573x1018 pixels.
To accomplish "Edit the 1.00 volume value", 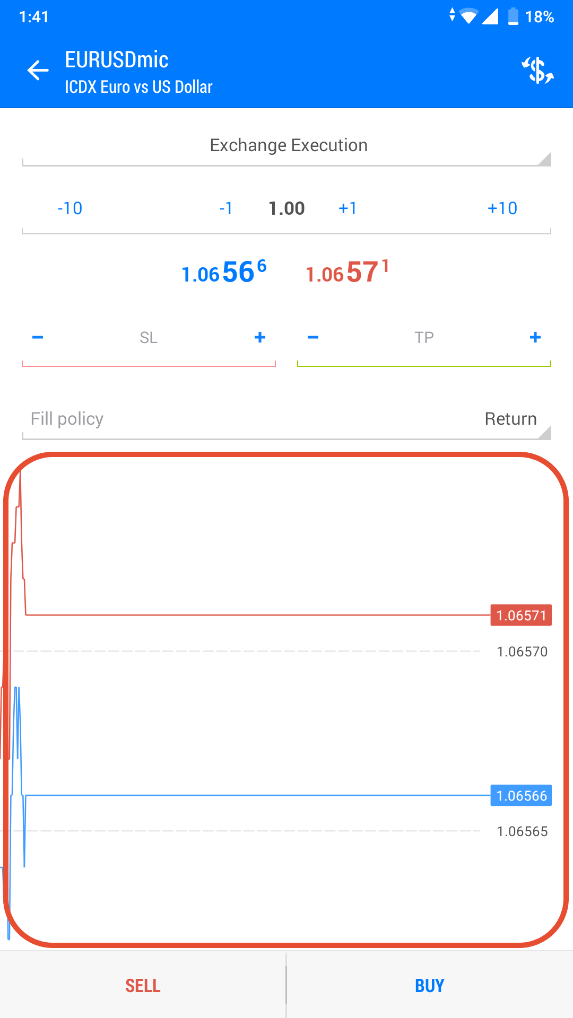I will [x=286, y=208].
